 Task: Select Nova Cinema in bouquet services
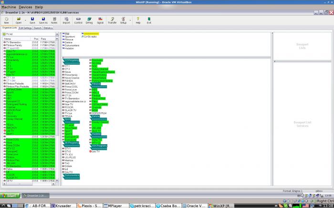(72, 78)
